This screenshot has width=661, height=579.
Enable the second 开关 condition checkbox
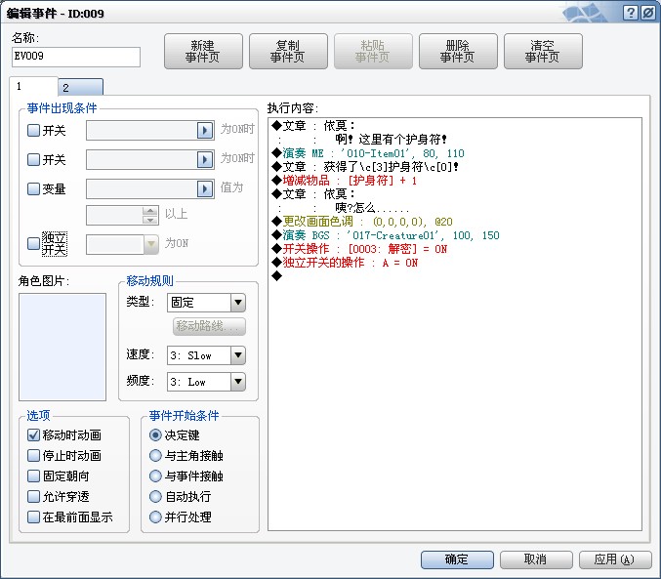(x=33, y=159)
